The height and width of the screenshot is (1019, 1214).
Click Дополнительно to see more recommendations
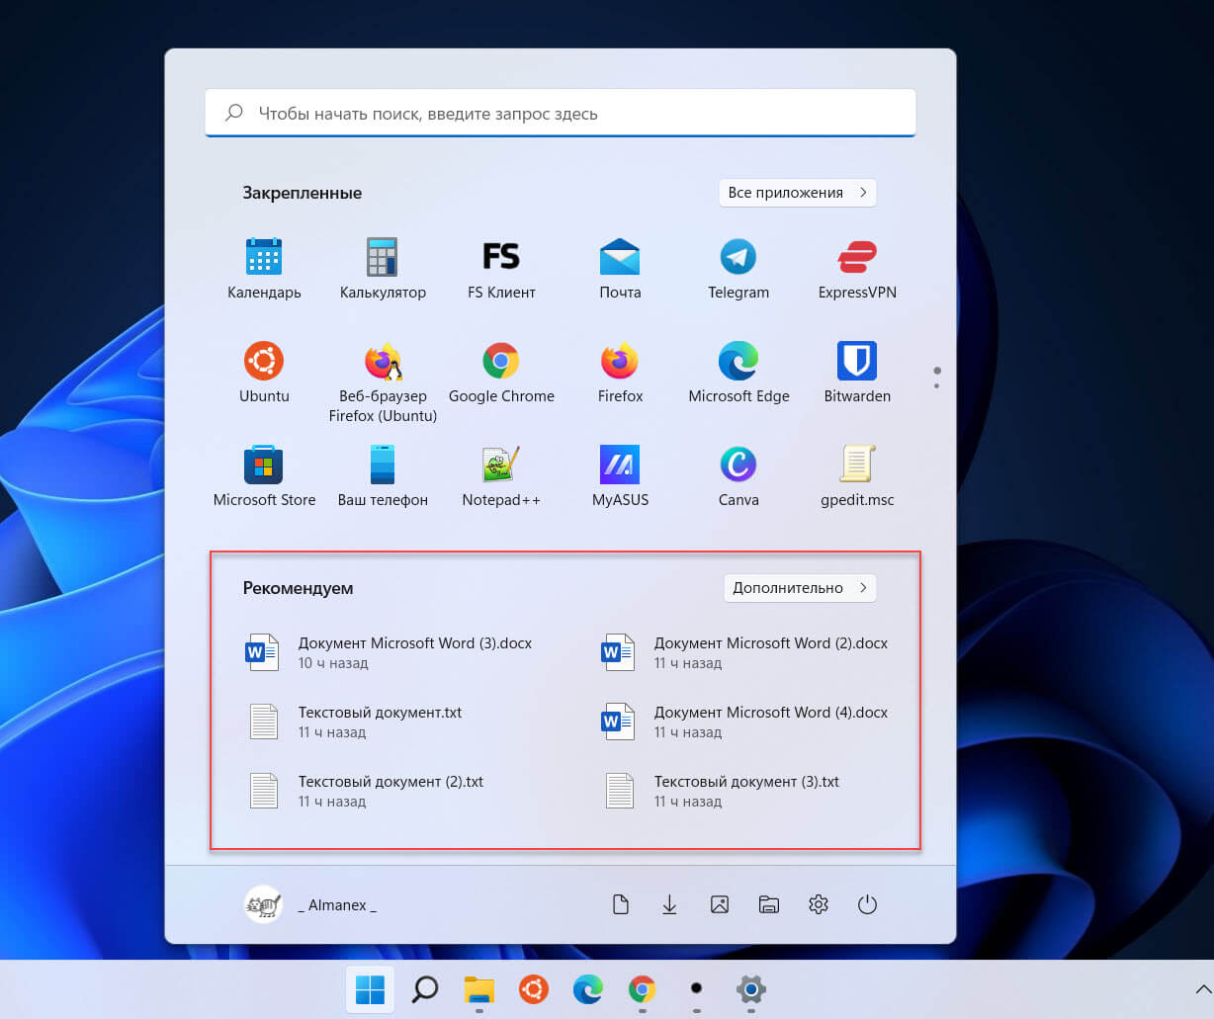800,587
